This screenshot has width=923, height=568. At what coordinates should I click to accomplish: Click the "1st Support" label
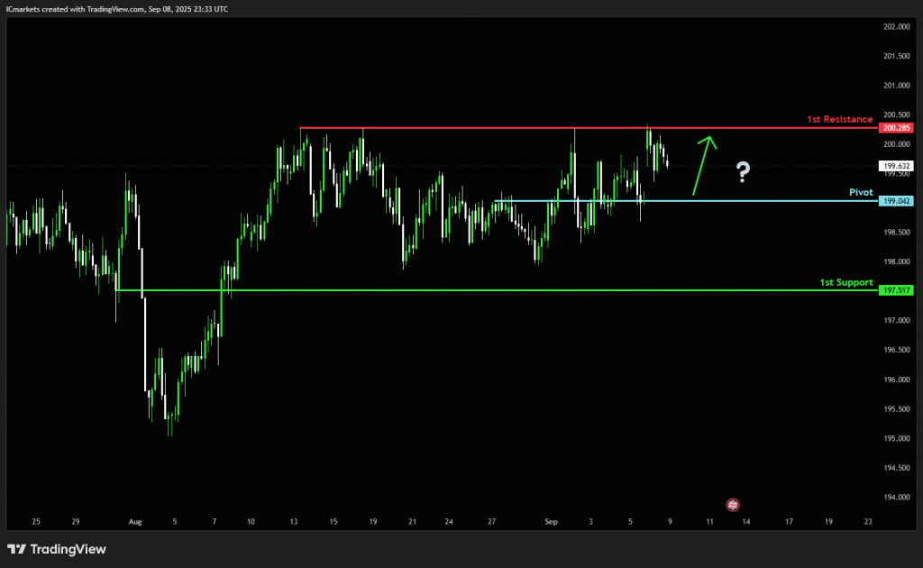point(845,282)
